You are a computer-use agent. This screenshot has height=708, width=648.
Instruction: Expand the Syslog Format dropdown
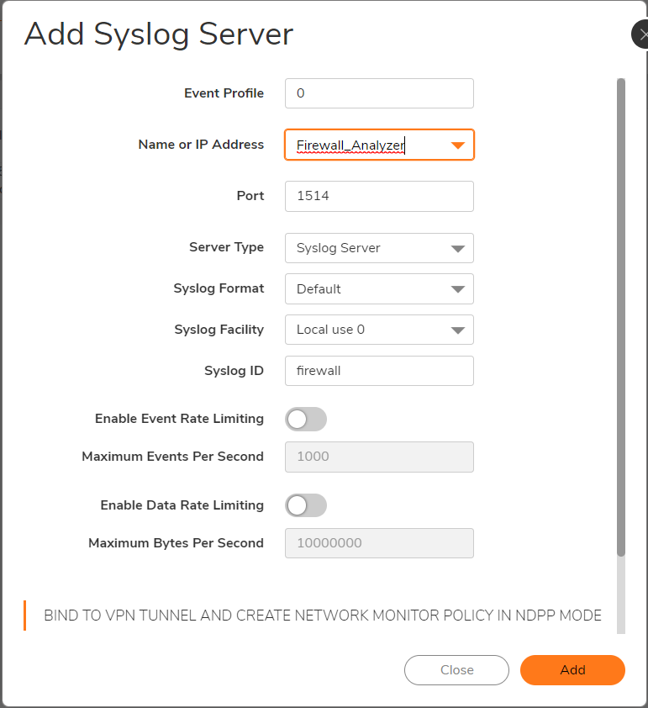click(x=379, y=288)
